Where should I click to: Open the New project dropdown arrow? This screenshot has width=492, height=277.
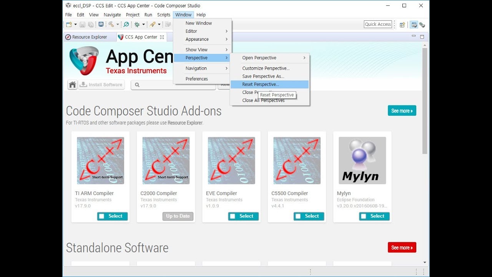(x=75, y=24)
